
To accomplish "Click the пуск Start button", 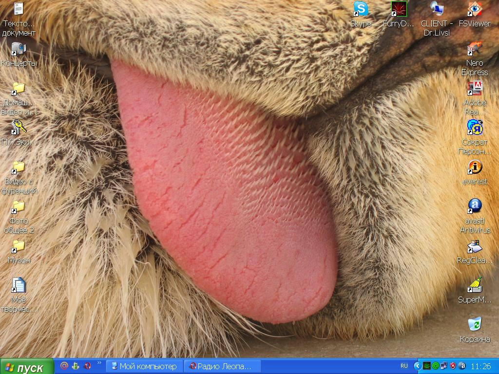I will [x=27, y=367].
